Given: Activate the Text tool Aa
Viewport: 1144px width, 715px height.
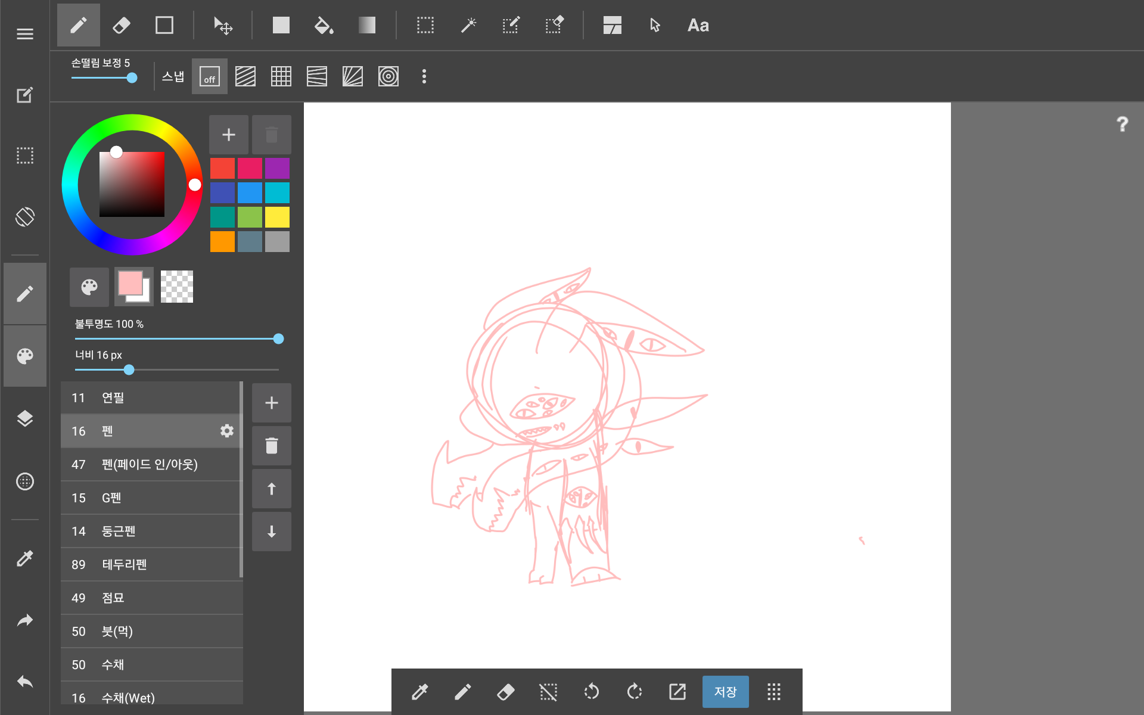Looking at the screenshot, I should (698, 26).
